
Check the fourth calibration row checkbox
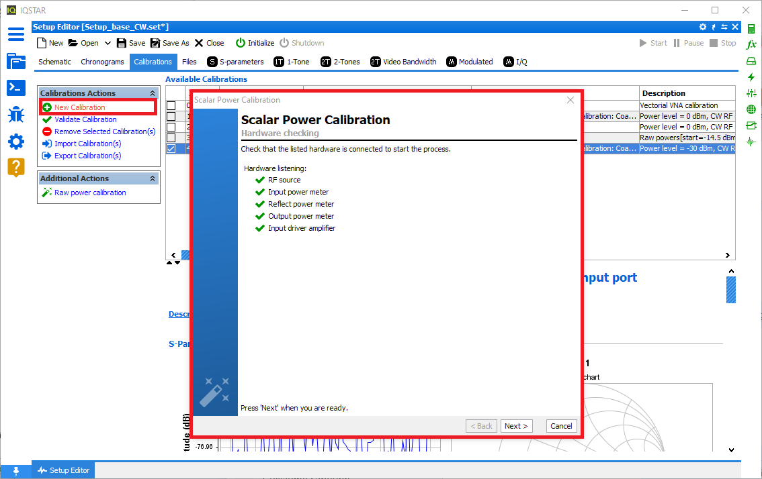click(x=171, y=138)
